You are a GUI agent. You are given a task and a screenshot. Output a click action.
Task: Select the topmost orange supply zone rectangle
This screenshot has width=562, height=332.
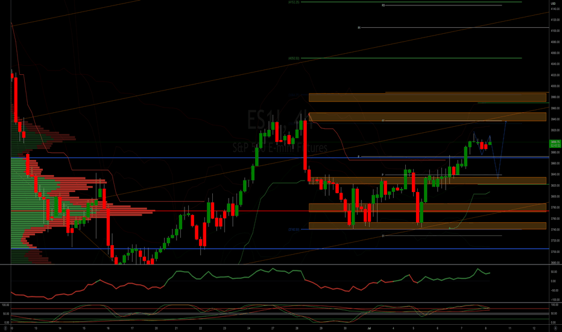pos(428,97)
